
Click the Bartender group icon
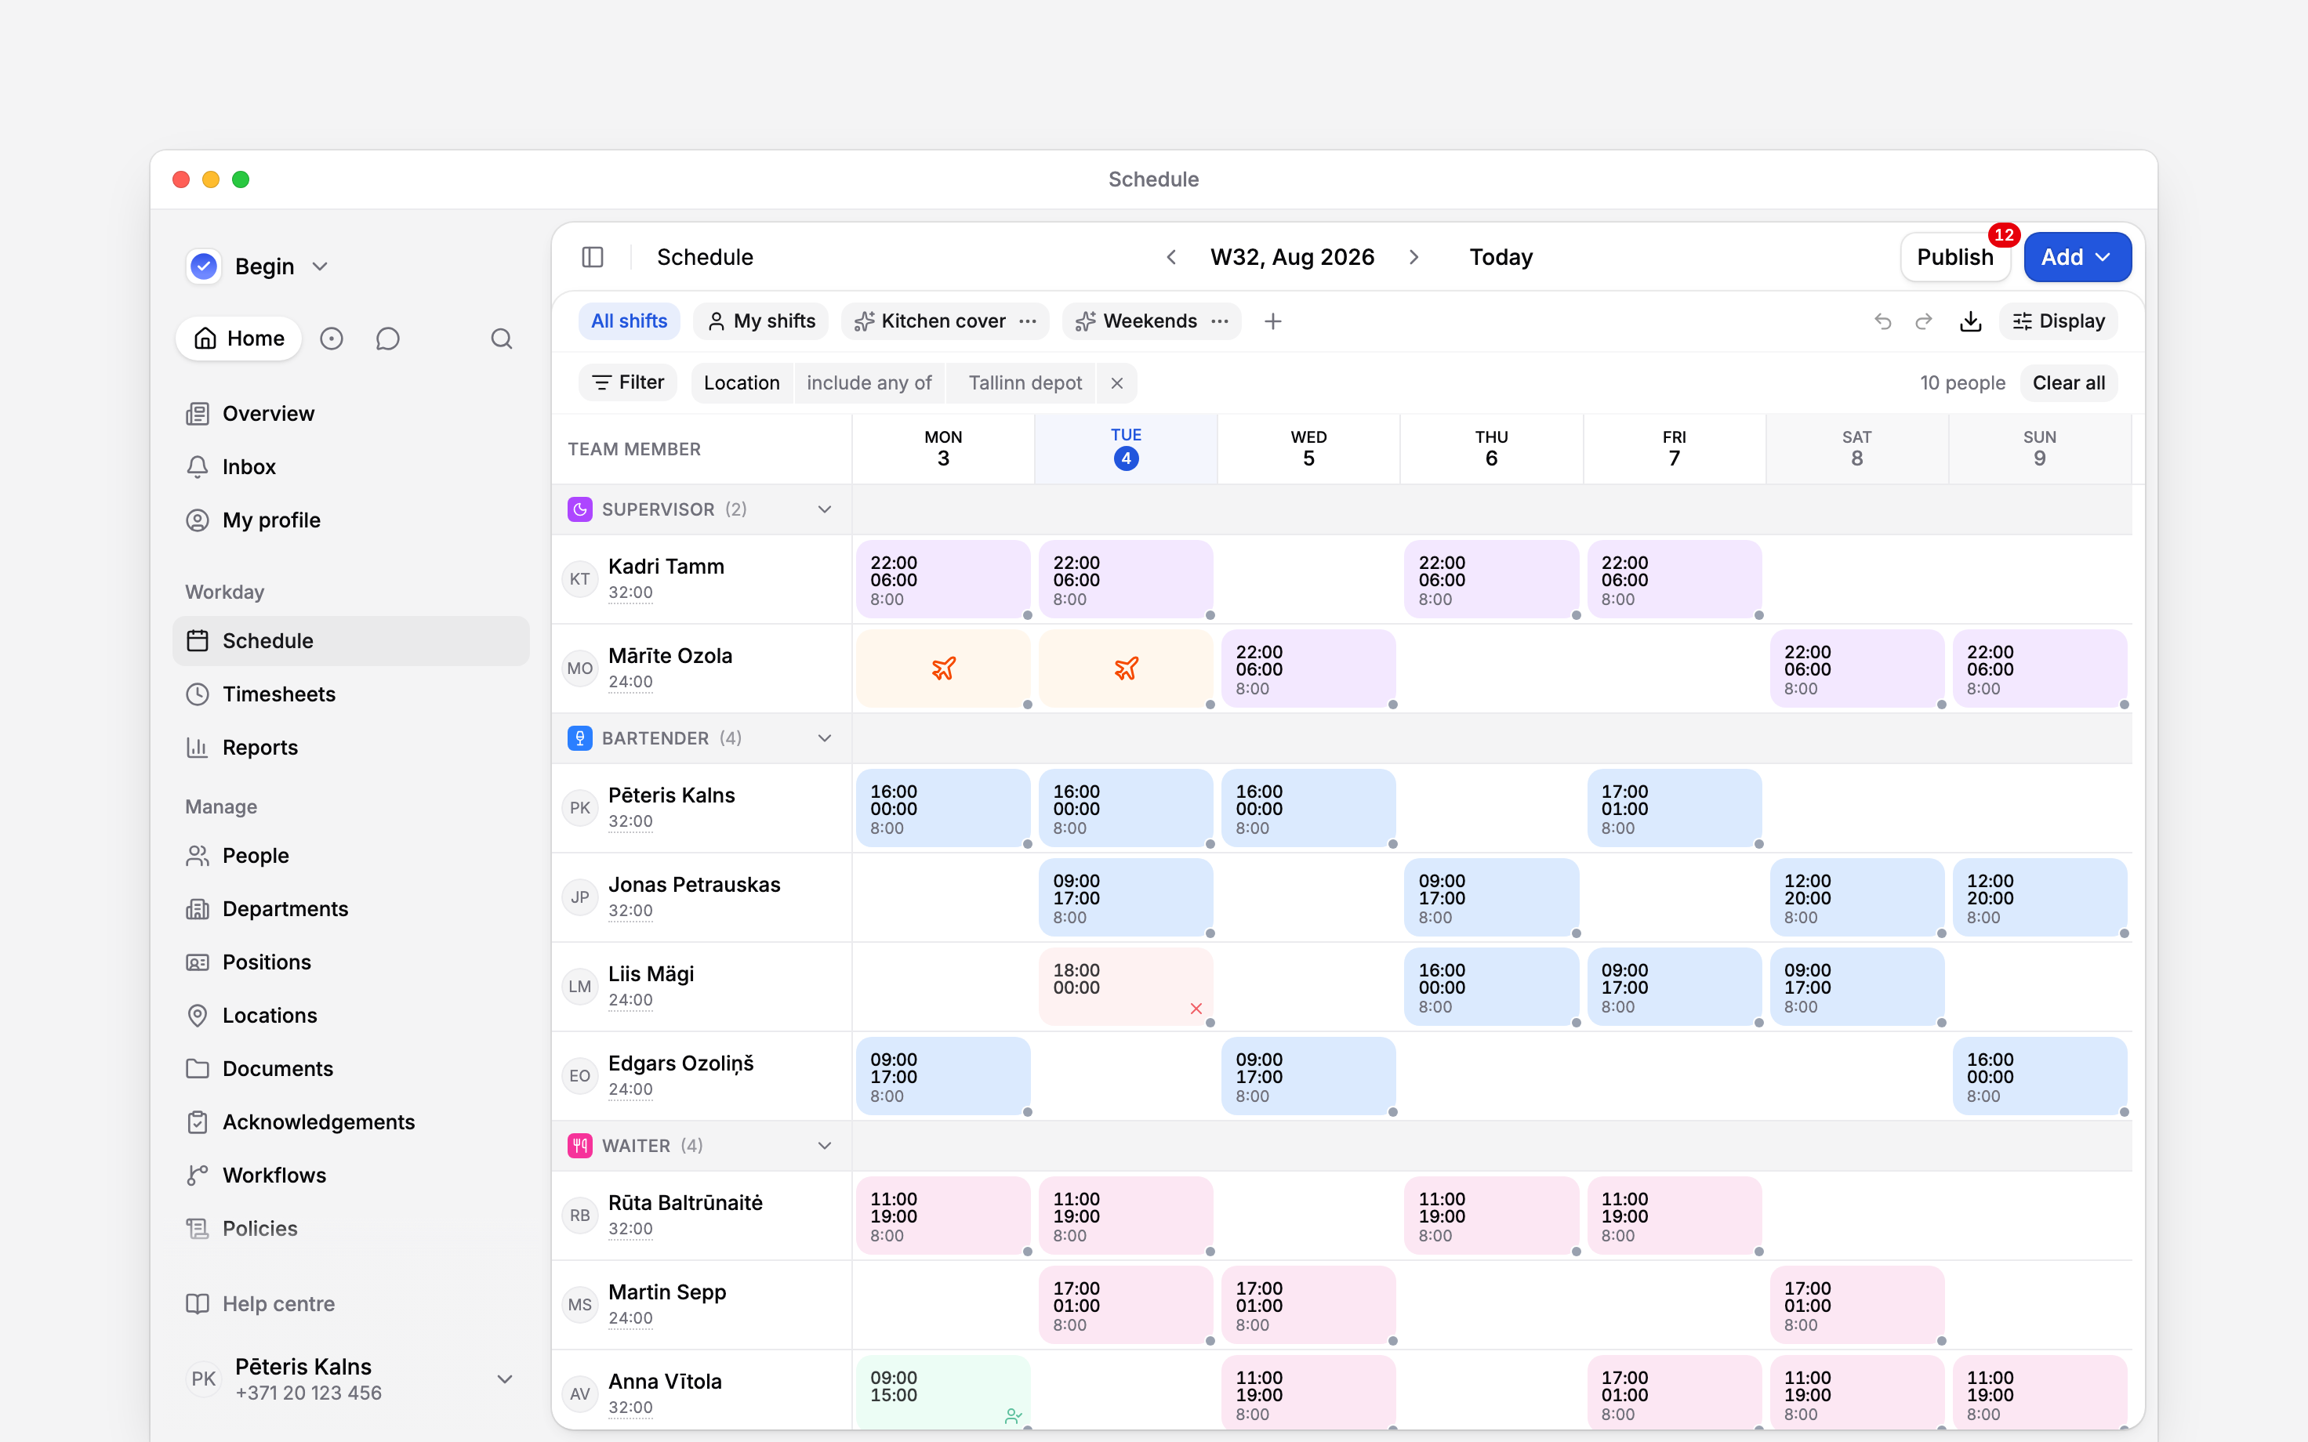[x=580, y=738]
